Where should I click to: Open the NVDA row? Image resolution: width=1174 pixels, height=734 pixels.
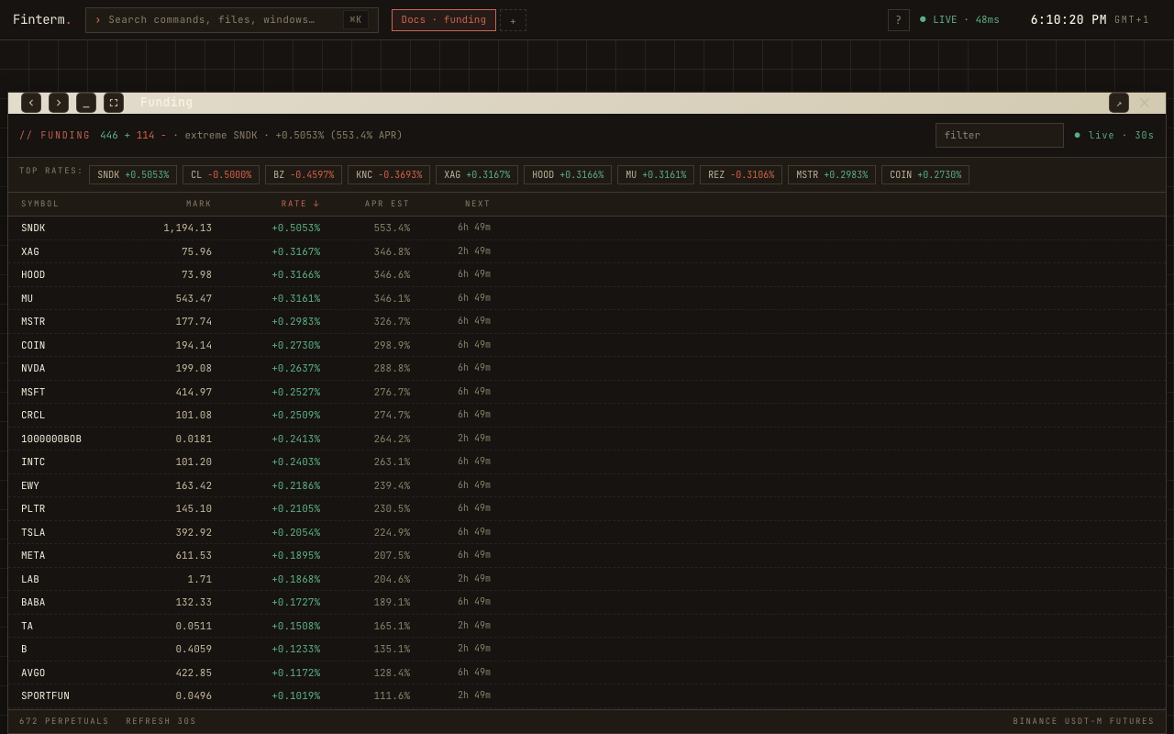[587, 369]
